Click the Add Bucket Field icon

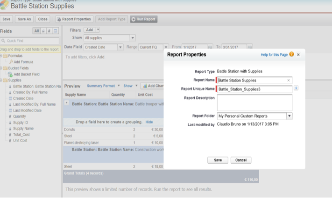click(10, 74)
